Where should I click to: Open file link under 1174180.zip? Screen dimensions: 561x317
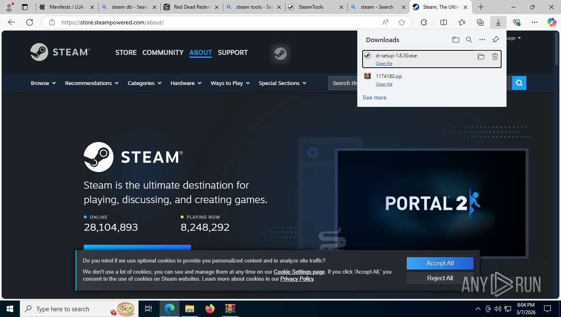click(x=384, y=84)
